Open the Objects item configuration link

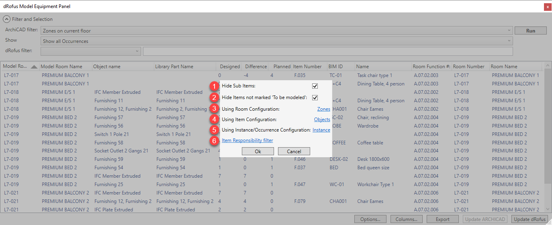click(x=322, y=120)
